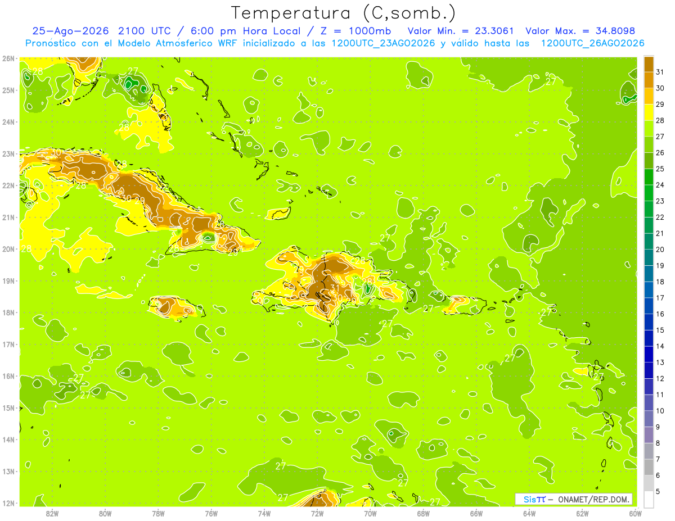Click the 70W longitude label
The width and height of the screenshot is (675, 521).
(x=370, y=513)
